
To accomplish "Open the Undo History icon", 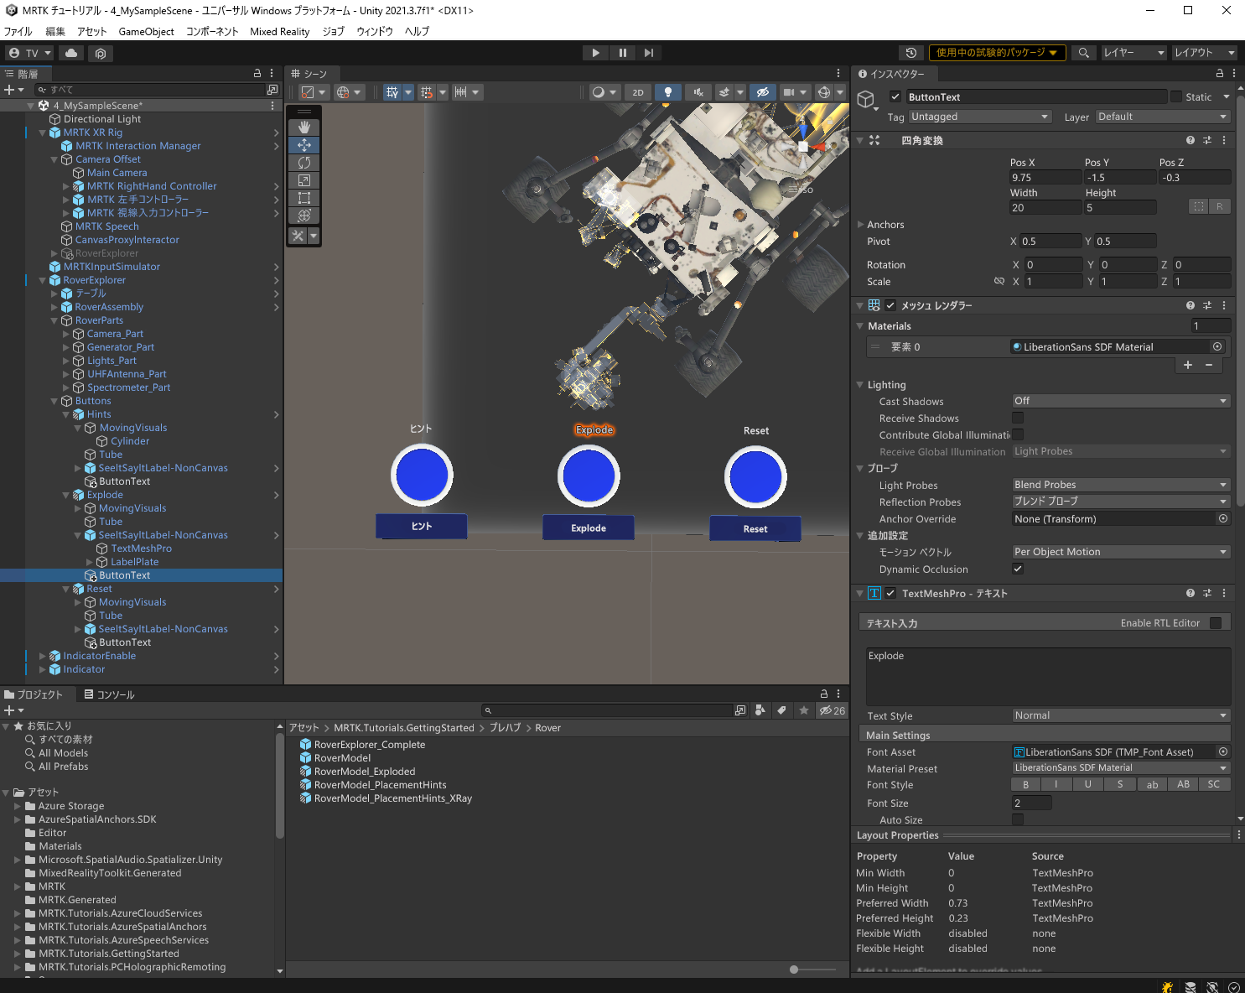I will 911,53.
